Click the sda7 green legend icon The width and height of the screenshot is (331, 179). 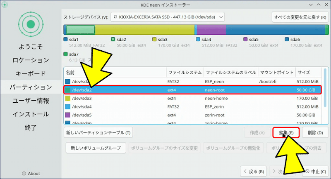65,54
